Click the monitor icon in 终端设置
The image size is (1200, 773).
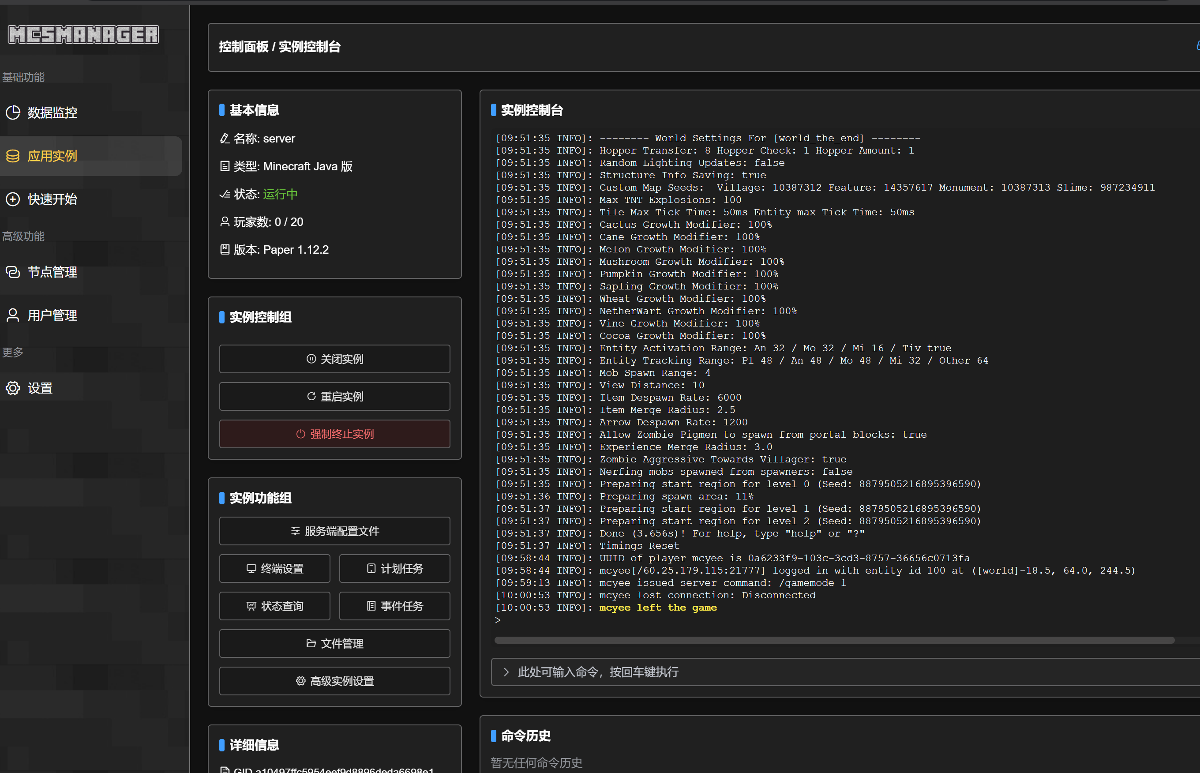point(251,569)
